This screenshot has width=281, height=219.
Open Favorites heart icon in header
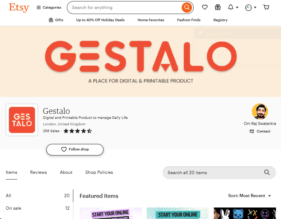pyautogui.click(x=205, y=7)
